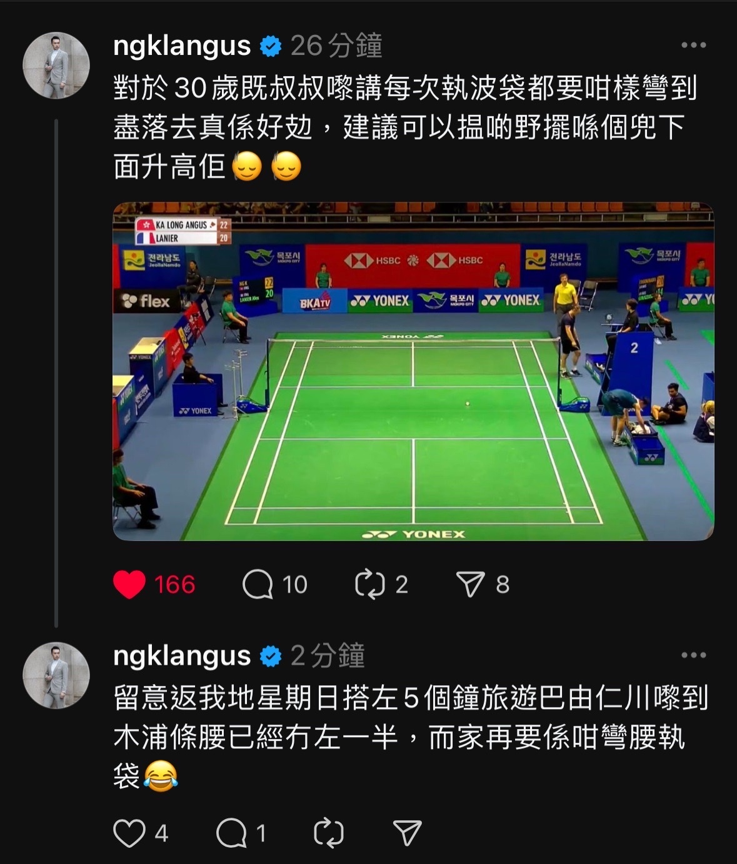This screenshot has height=864, width=737.
Task: Tap verified badge on second post
Action: (x=271, y=657)
